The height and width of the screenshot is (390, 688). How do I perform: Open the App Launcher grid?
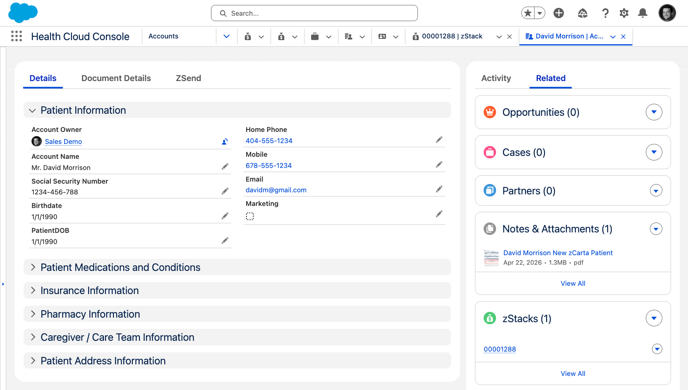pos(17,36)
